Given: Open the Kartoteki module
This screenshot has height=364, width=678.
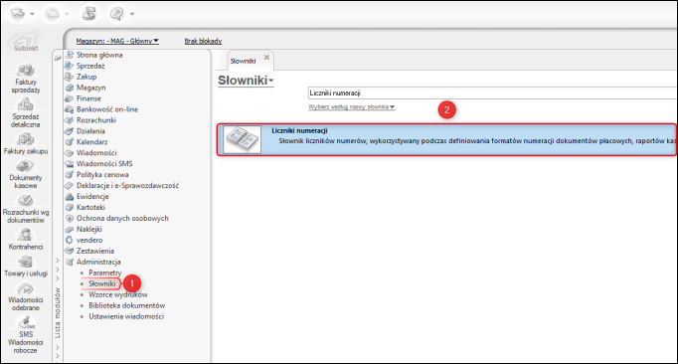Looking at the screenshot, I should point(90,207).
